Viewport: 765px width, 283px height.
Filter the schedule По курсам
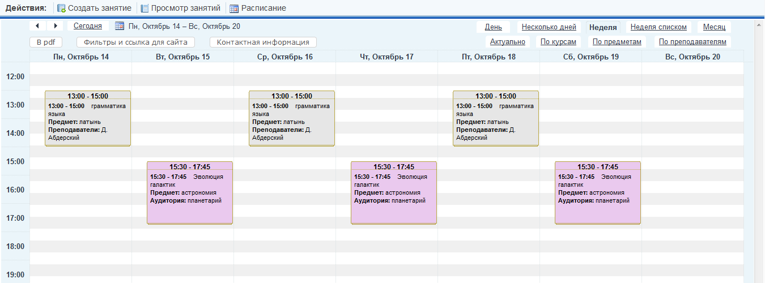(558, 41)
